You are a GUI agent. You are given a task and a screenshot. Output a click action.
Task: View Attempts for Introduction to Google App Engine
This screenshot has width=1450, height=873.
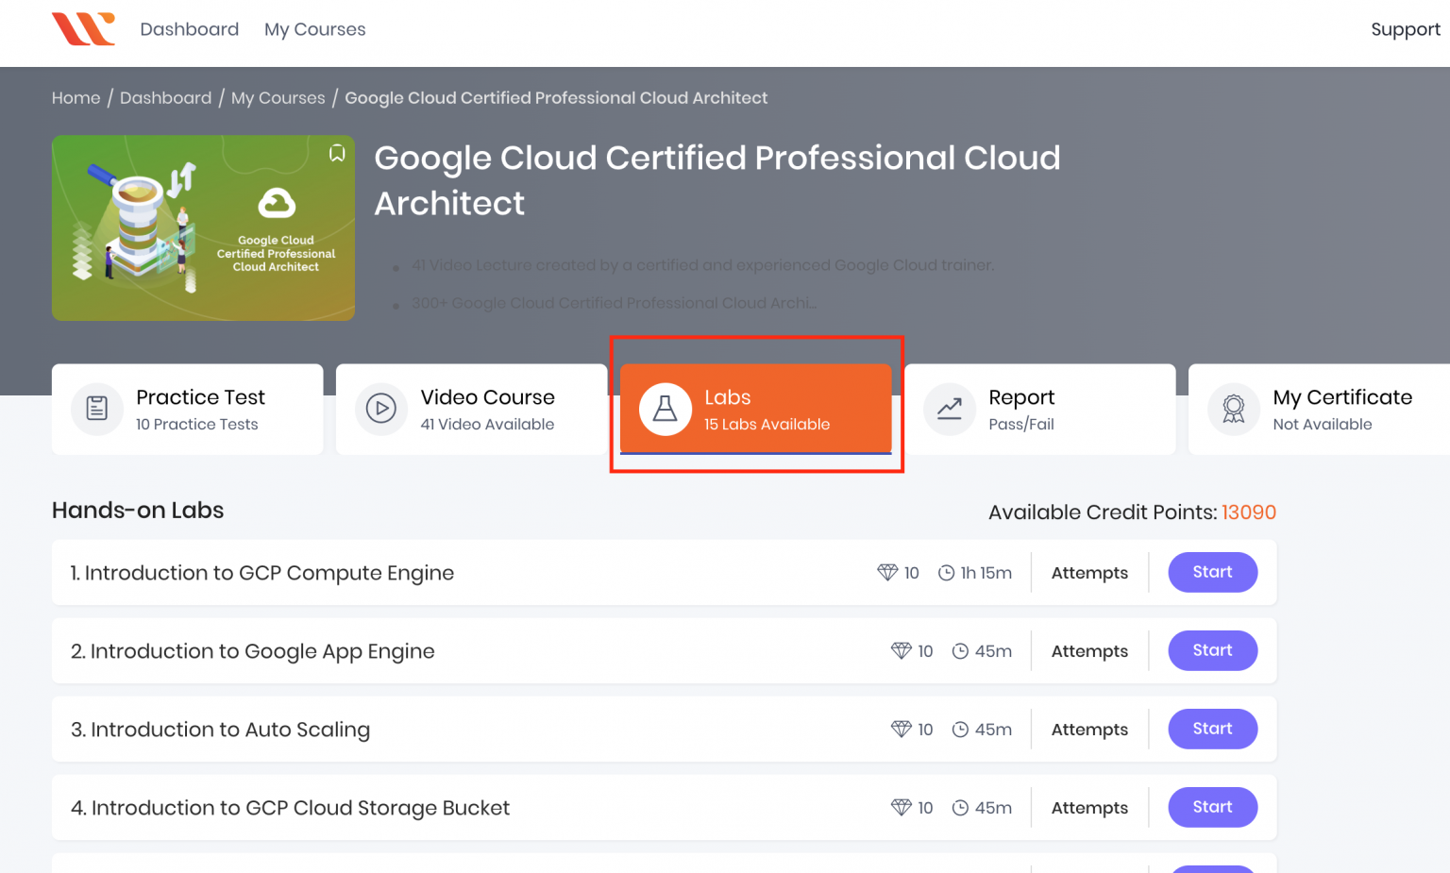1089,650
